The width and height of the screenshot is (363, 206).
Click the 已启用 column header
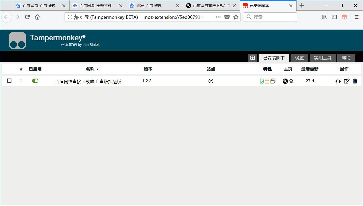(35, 69)
